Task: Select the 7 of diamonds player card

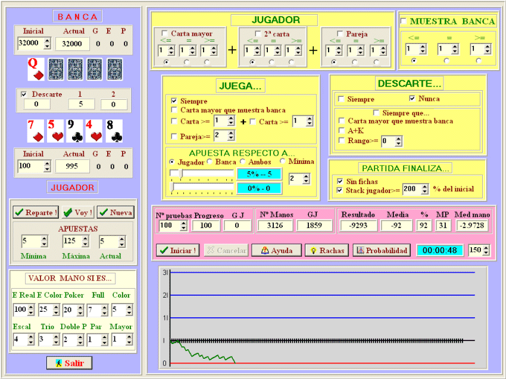Action: [x=35, y=131]
